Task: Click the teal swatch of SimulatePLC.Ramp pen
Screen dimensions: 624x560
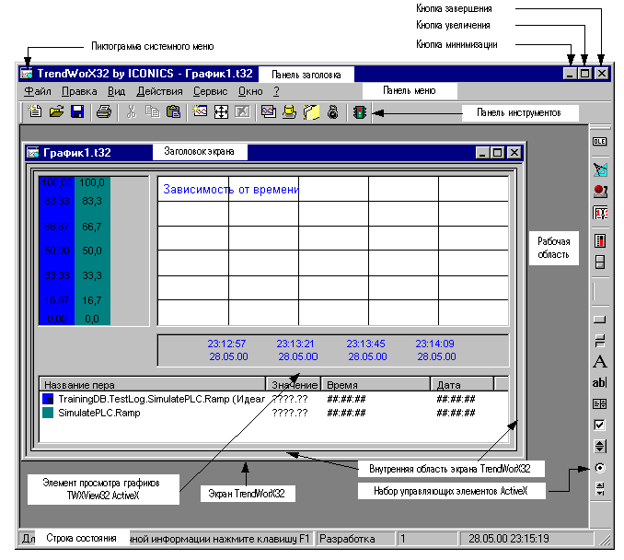Action: coord(48,413)
